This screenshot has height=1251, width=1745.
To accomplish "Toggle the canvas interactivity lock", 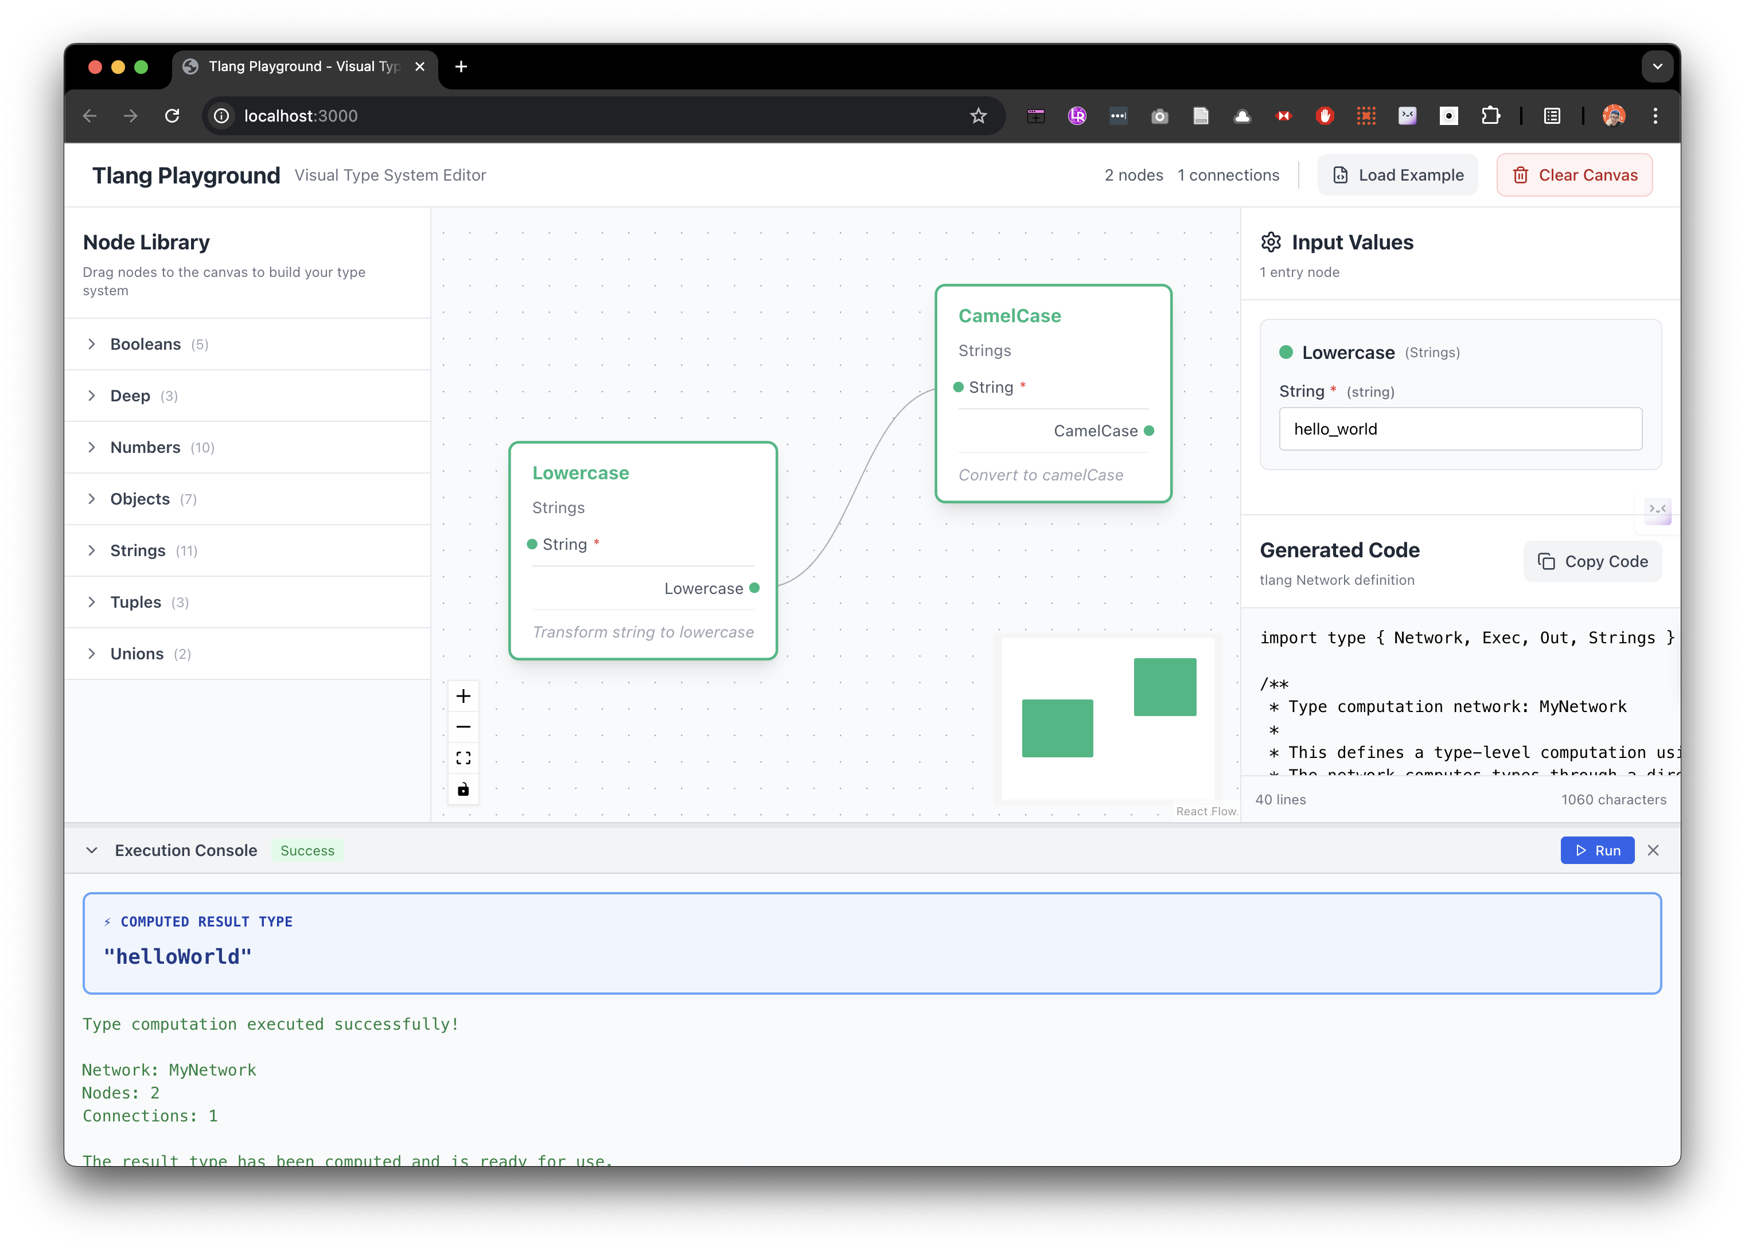I will pyautogui.click(x=463, y=789).
